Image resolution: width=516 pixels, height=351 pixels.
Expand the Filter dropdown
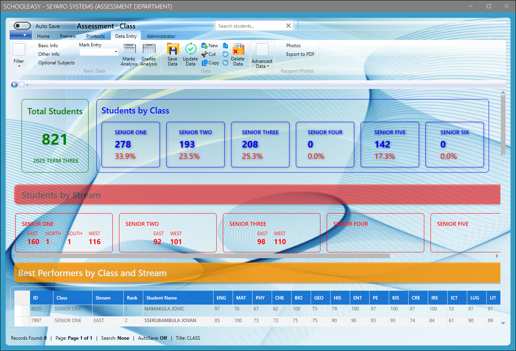coord(19,64)
